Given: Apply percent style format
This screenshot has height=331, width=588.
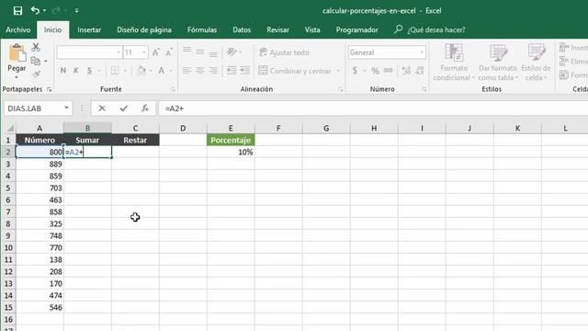Looking at the screenshot, I should 375,71.
